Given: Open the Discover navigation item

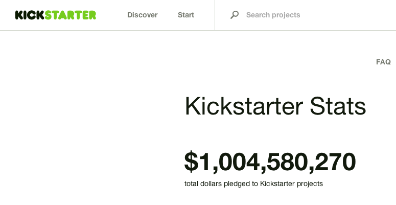Looking at the screenshot, I should coord(142,15).
